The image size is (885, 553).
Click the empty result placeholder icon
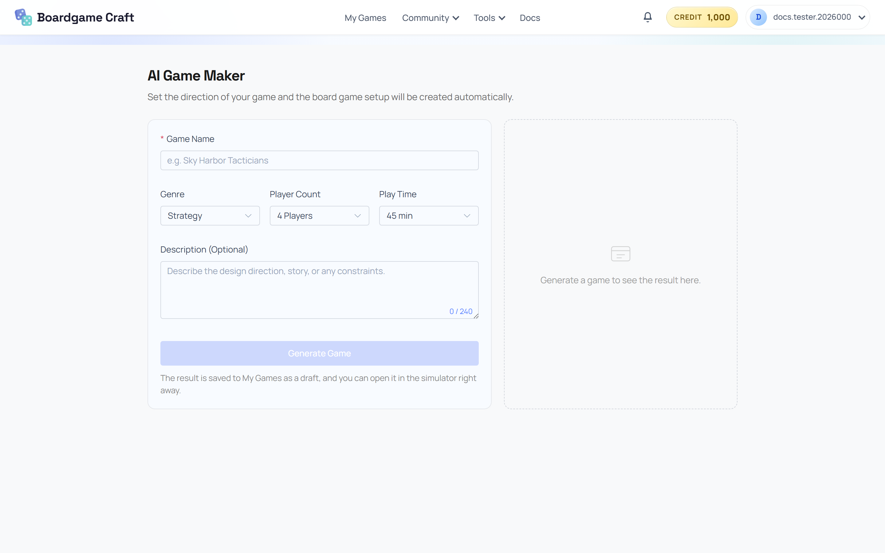pyautogui.click(x=620, y=253)
